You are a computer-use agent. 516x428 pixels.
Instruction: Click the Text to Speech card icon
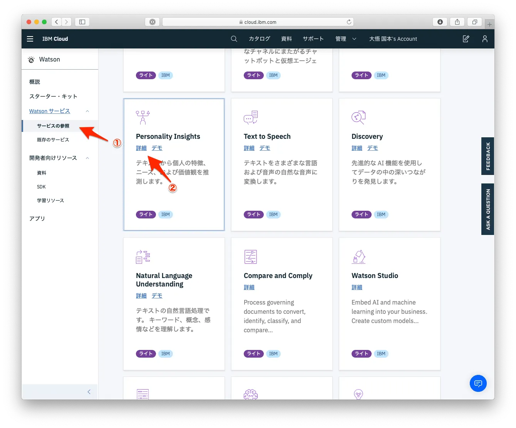pos(251,117)
